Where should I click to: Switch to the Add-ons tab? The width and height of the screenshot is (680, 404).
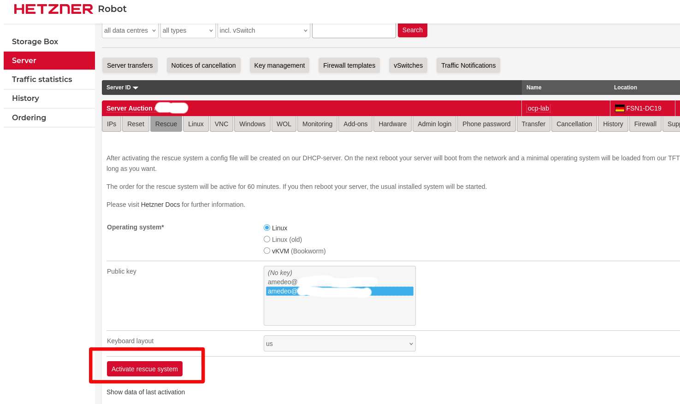coord(355,124)
